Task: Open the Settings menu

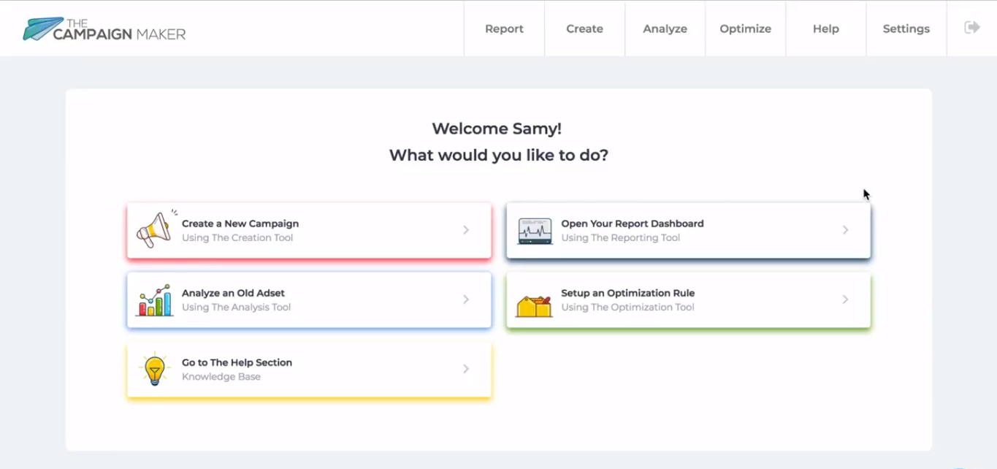Action: pyautogui.click(x=906, y=28)
